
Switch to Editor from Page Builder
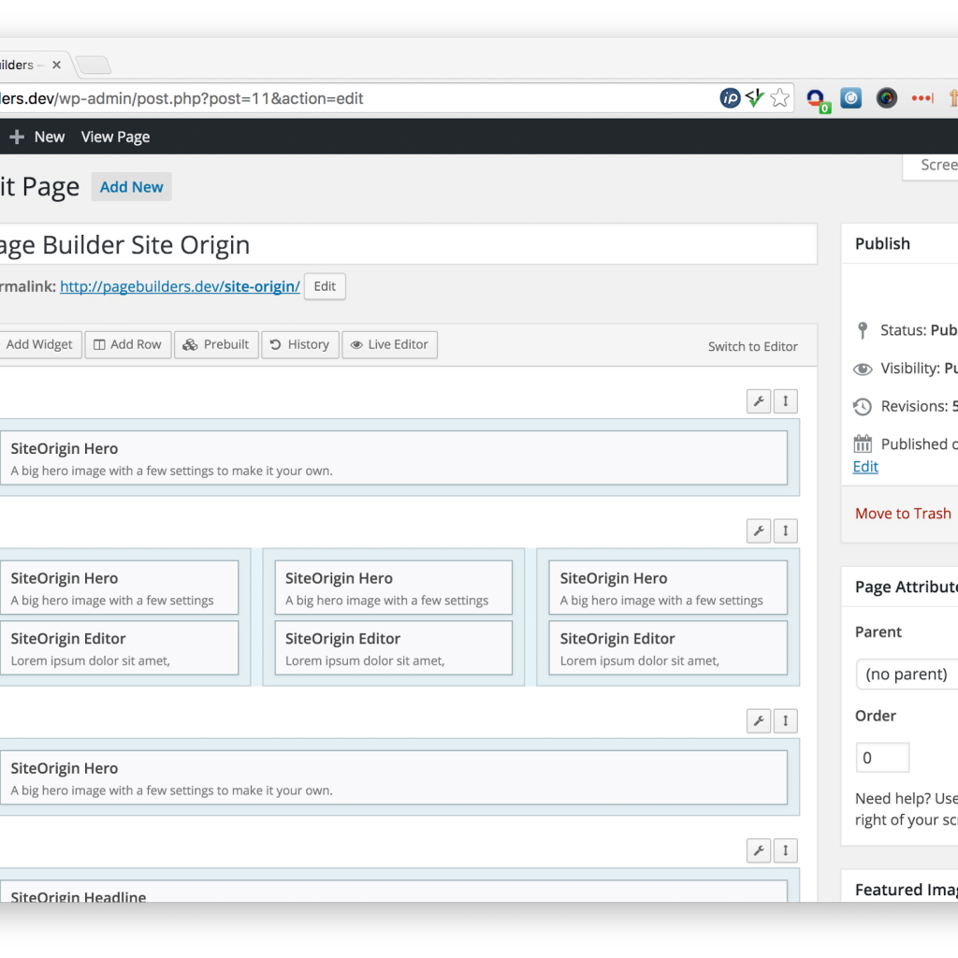tap(752, 345)
